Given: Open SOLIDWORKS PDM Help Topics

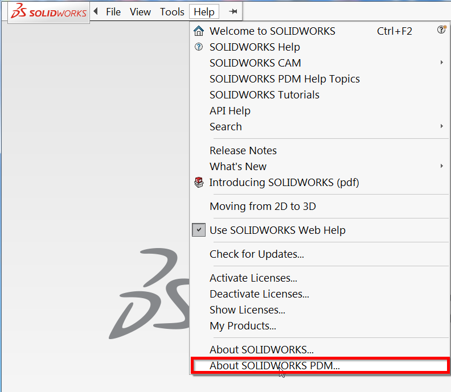Looking at the screenshot, I should click(x=285, y=79).
